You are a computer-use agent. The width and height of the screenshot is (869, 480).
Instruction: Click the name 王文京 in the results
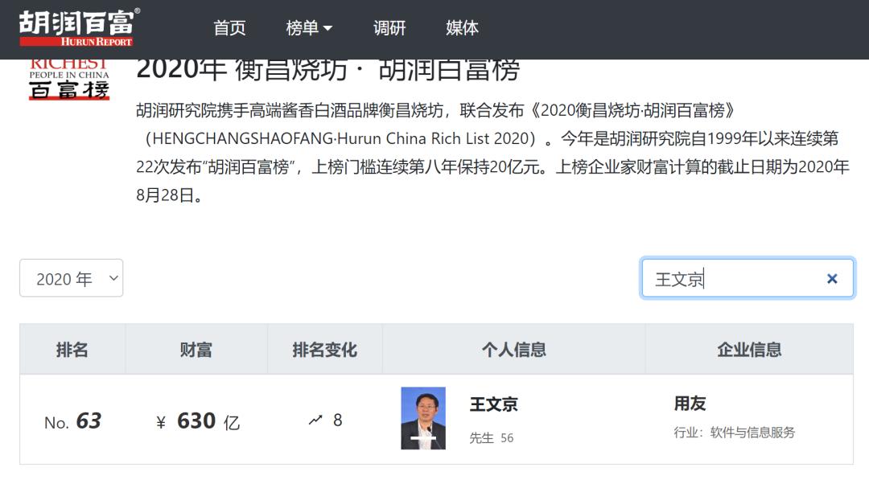pyautogui.click(x=494, y=406)
